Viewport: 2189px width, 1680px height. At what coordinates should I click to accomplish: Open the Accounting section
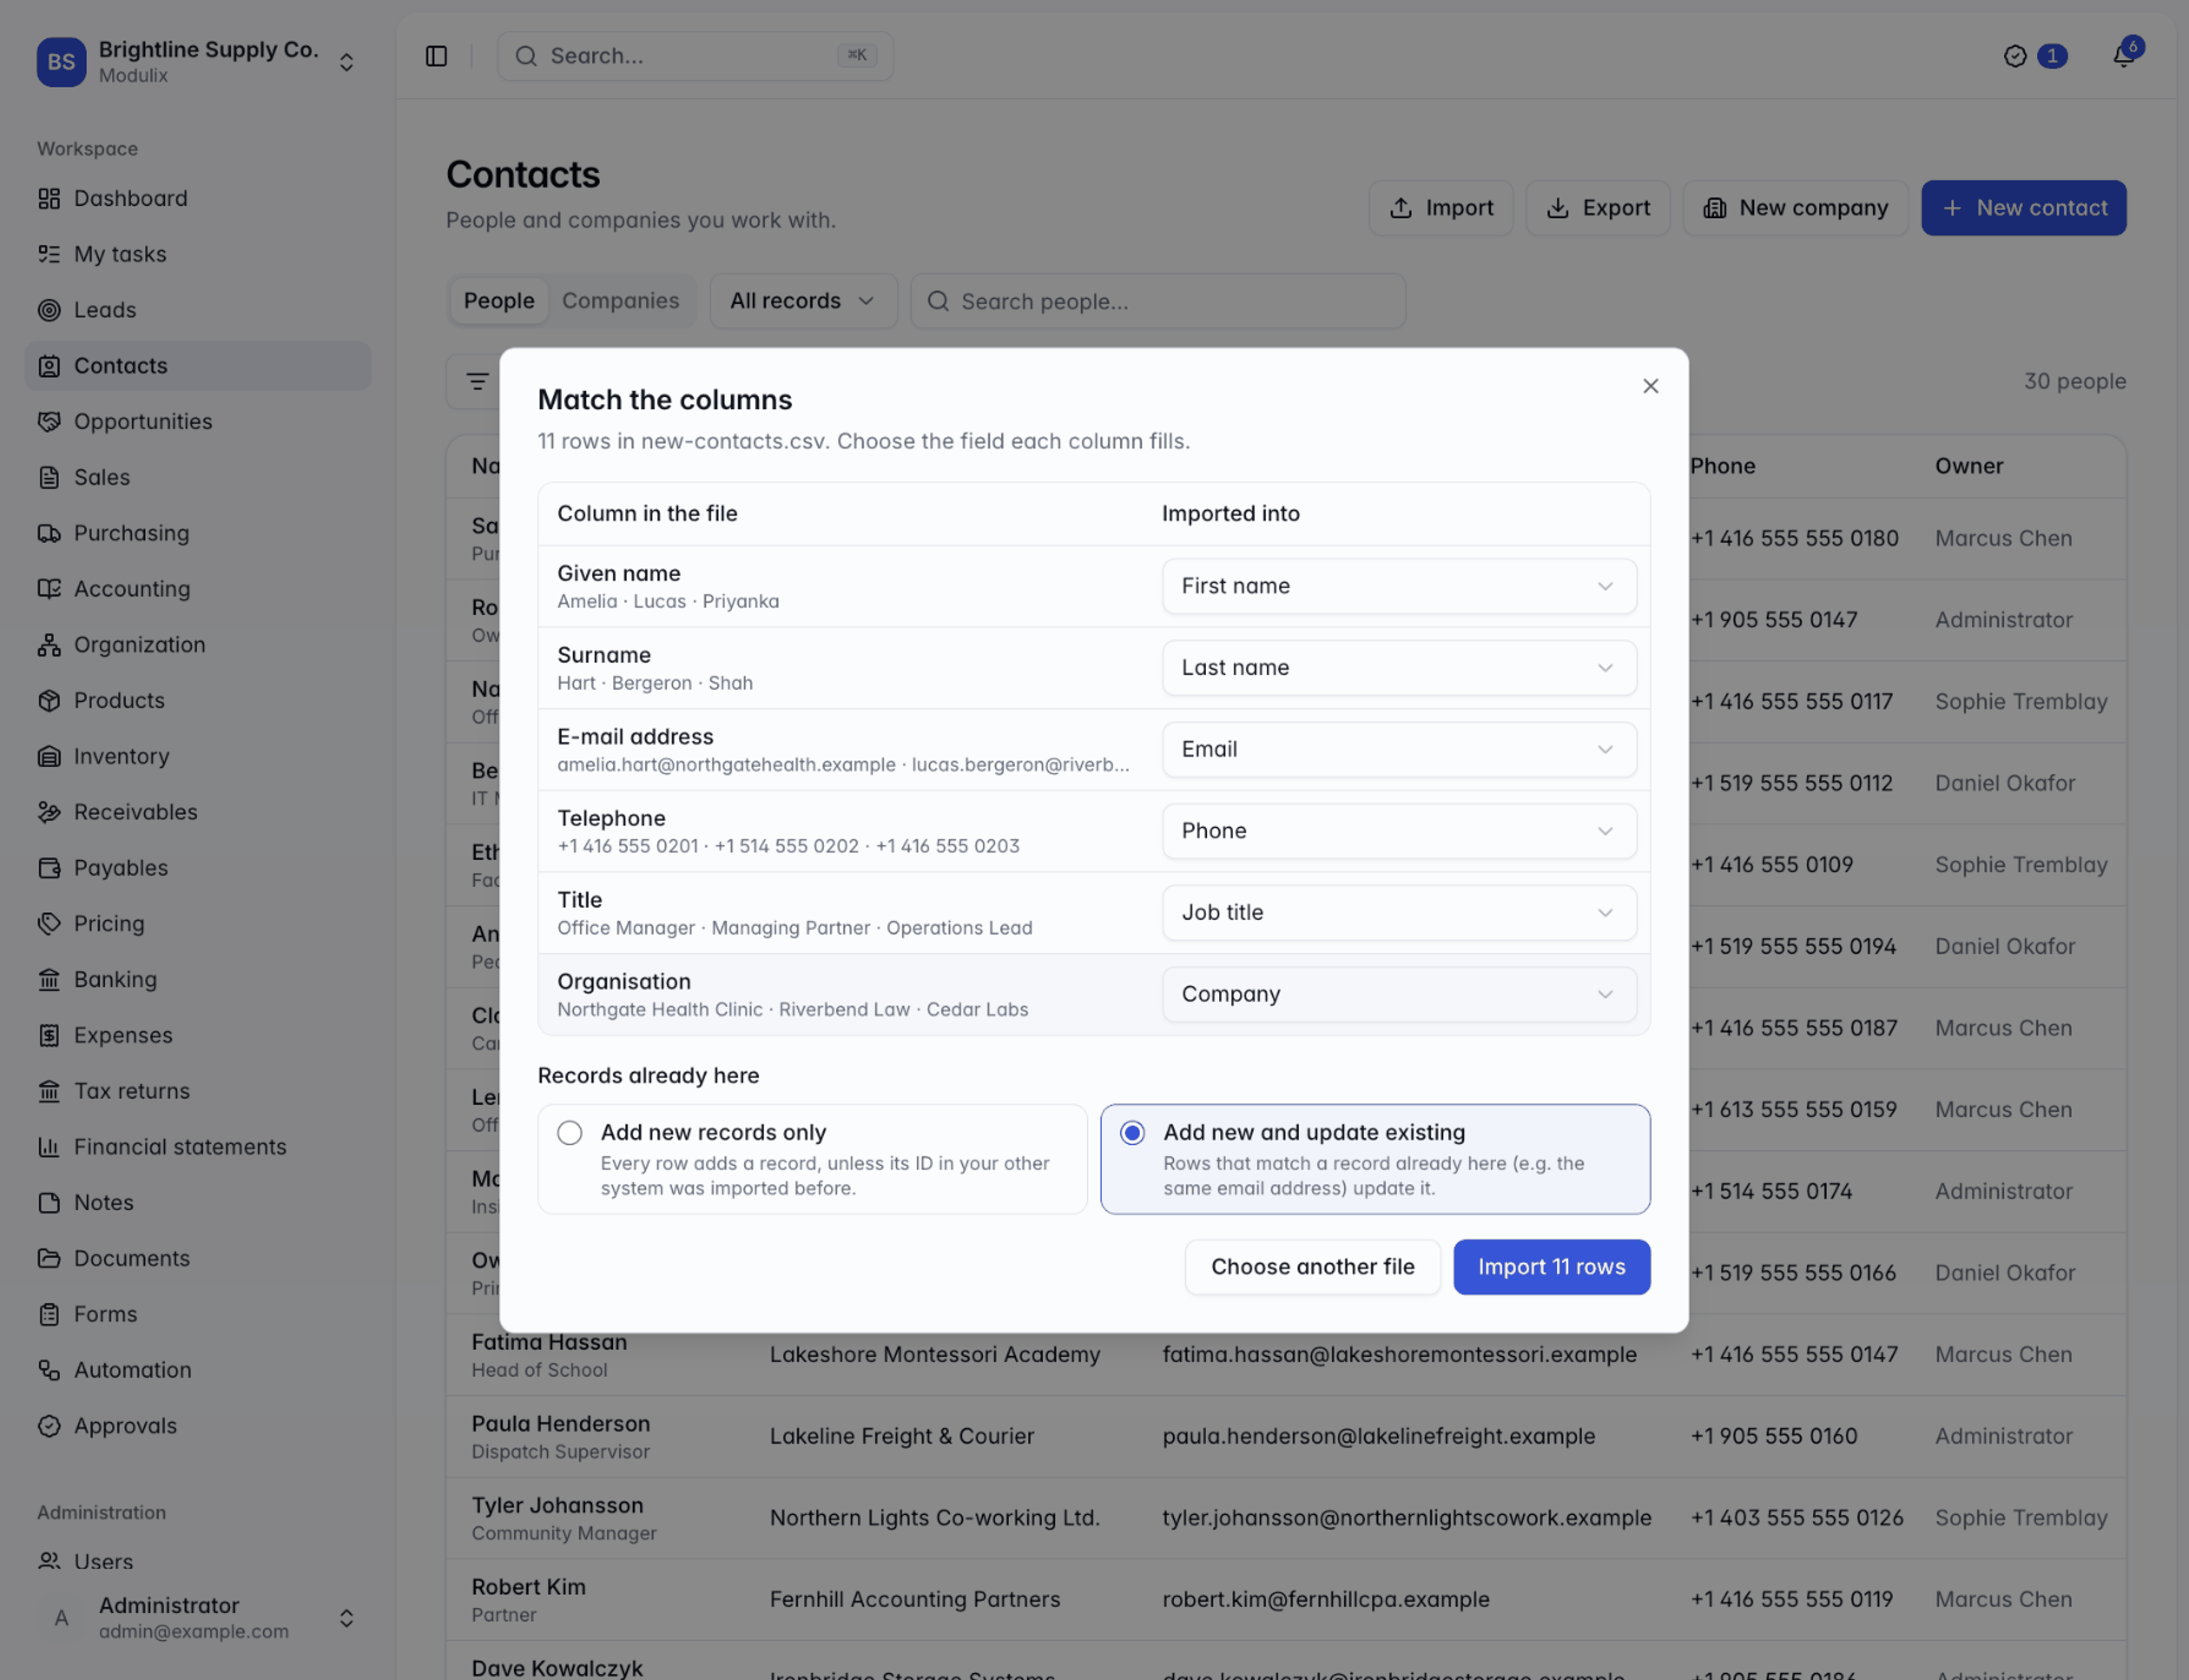197,589
